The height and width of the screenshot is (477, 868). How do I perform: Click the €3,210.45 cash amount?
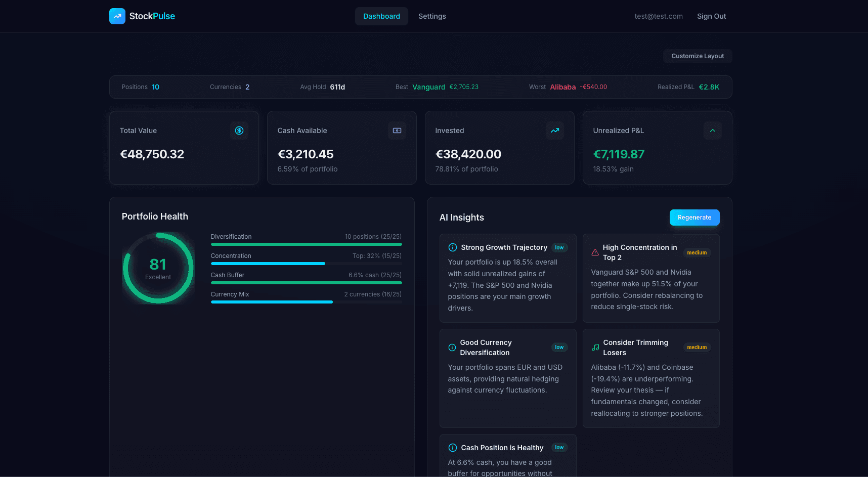point(306,154)
